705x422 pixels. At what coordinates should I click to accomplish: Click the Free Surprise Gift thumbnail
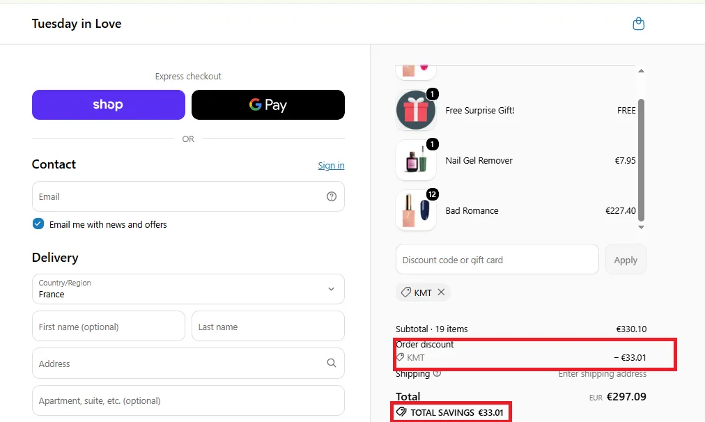click(416, 110)
